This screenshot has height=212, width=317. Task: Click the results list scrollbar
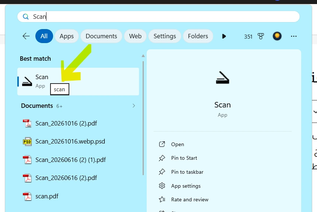tap(143, 118)
